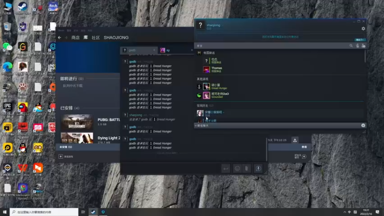Click the add game plus icon
The height and width of the screenshot is (216, 384).
[61, 156]
